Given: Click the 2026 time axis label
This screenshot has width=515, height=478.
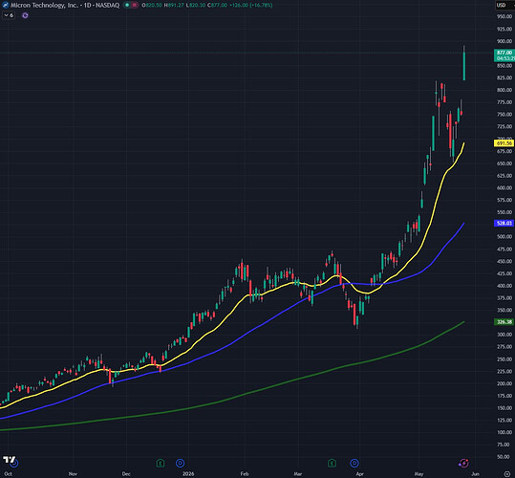Looking at the screenshot, I should tap(188, 474).
